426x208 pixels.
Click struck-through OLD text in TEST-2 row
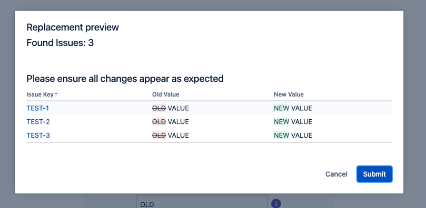[159, 122]
